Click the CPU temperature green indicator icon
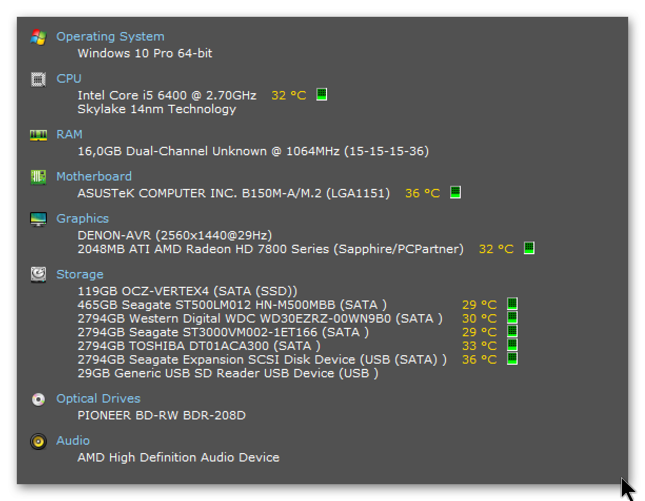Image resolution: width=645 pixels, height=501 pixels. coord(322,95)
